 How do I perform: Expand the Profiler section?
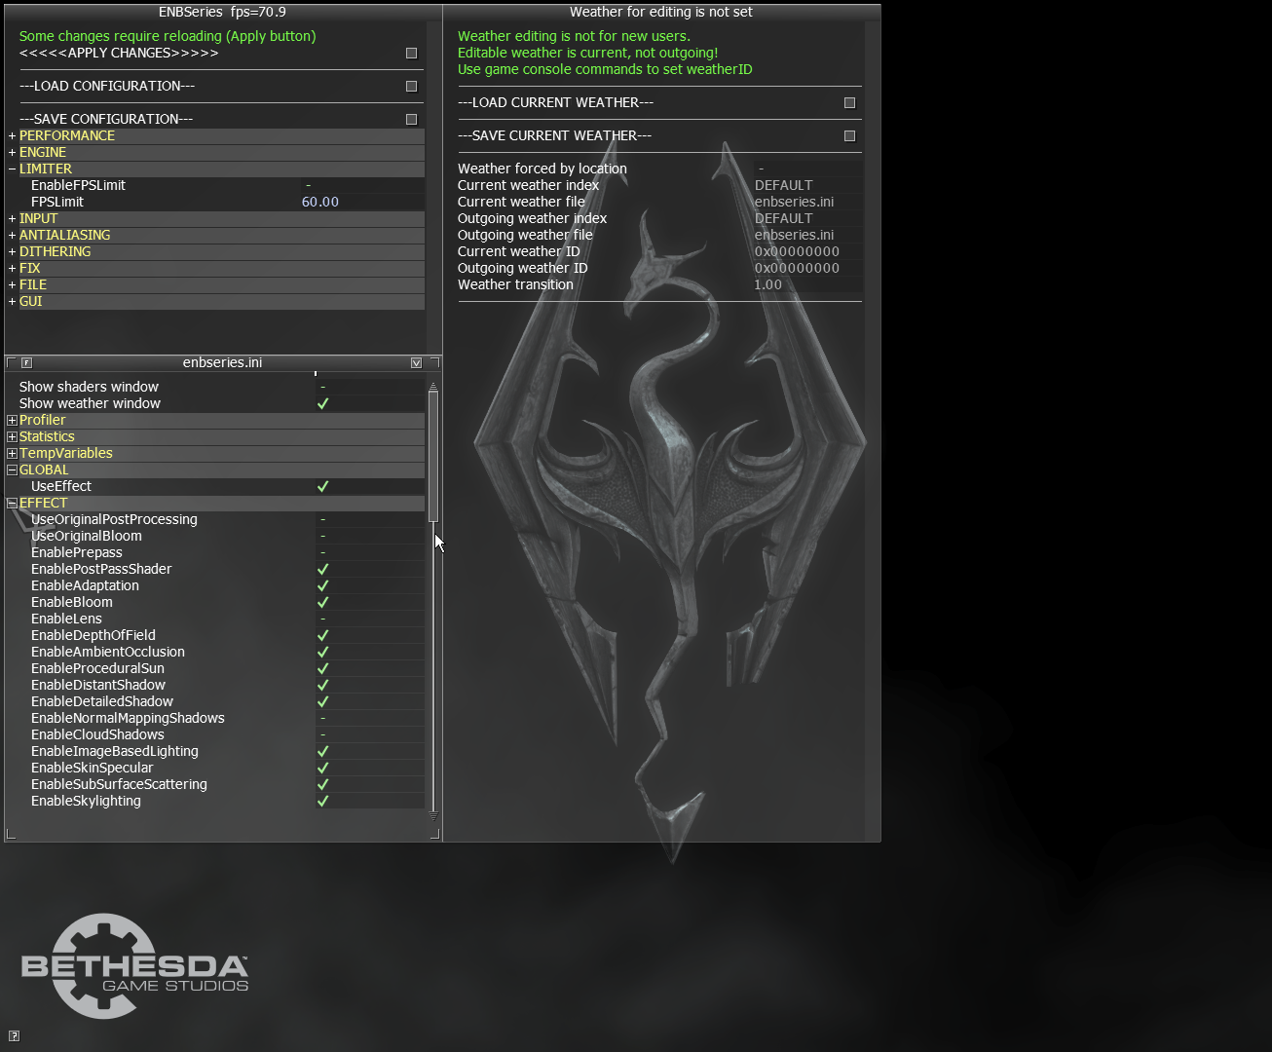12,420
